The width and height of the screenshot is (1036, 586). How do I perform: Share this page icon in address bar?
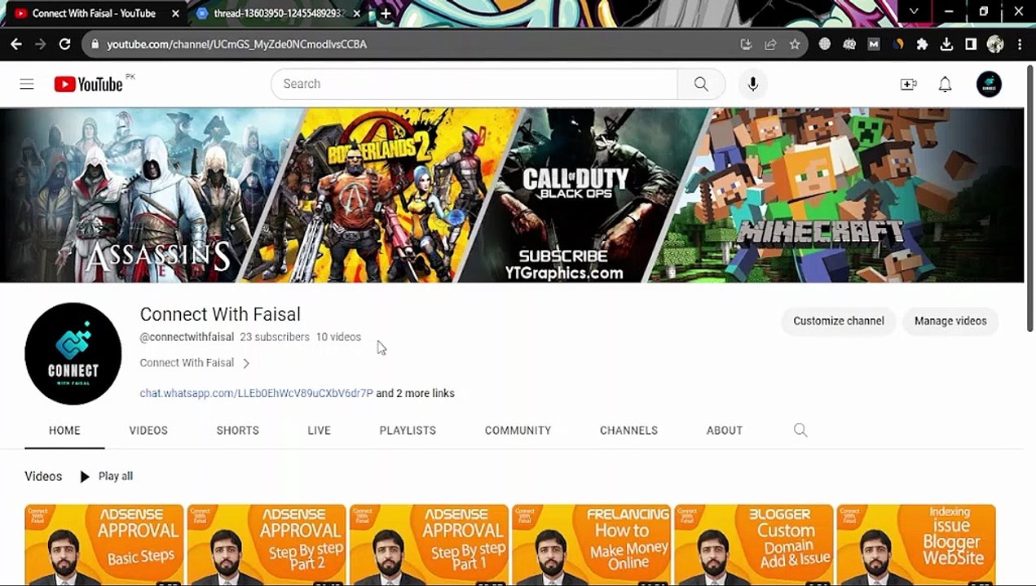(770, 44)
